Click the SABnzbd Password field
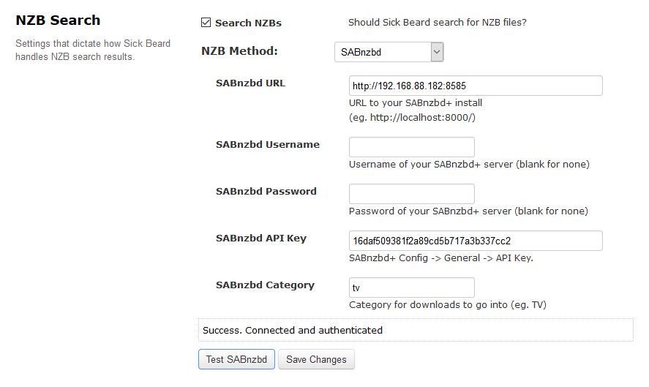Viewport: 649px width, 387px height. [x=411, y=194]
